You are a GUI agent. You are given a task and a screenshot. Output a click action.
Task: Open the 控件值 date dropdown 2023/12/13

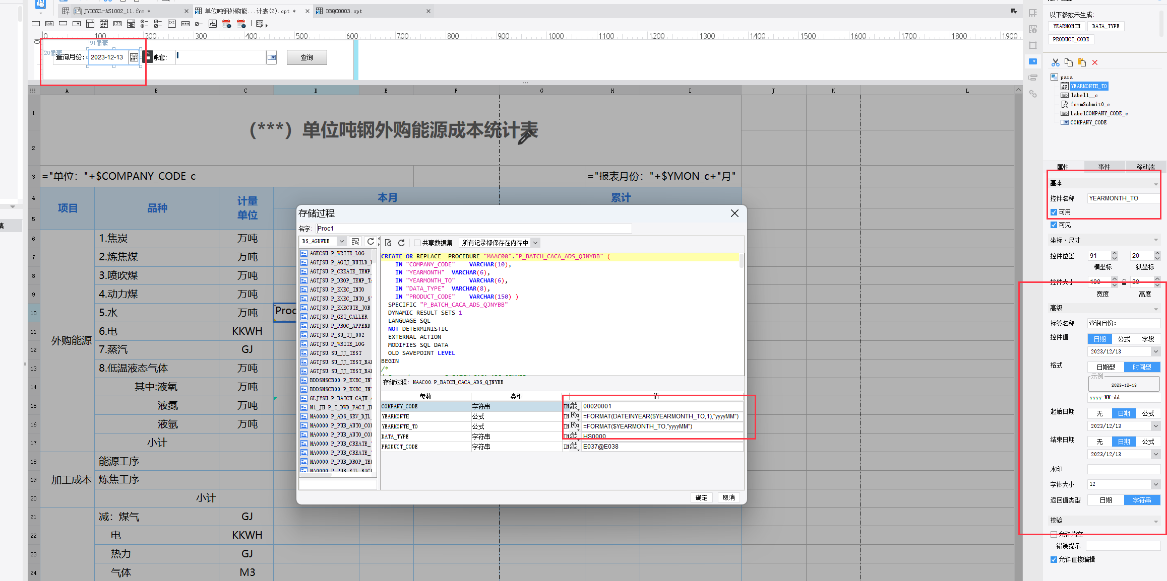1155,351
